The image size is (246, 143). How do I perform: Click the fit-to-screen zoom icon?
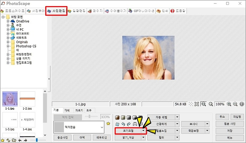tap(197, 104)
